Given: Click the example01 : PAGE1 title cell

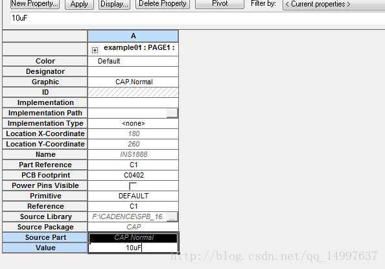Looking at the screenshot, I should pyautogui.click(x=133, y=49).
